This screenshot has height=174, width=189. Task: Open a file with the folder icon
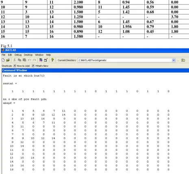pos(8,60)
